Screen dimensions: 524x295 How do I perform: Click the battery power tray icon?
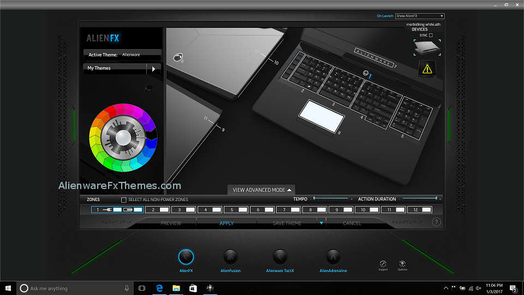click(462, 288)
